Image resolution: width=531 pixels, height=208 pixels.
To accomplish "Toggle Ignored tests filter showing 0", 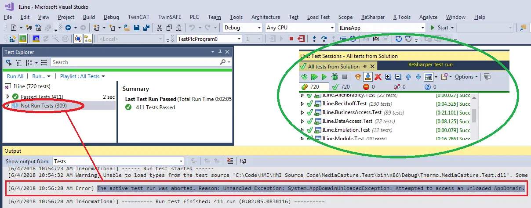I will [x=400, y=87].
